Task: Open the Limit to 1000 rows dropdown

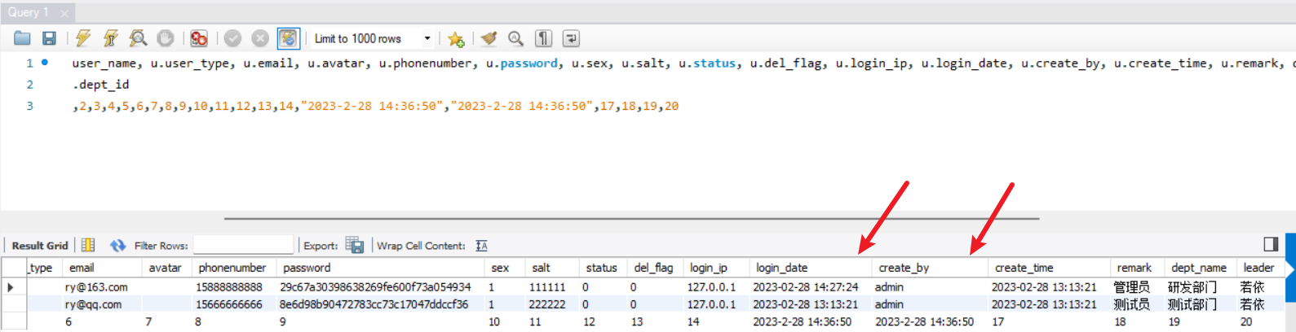Action: (427, 38)
